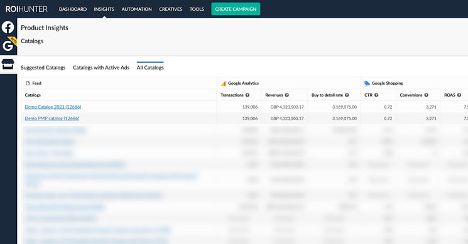The width and height of the screenshot is (468, 244).
Task: Click the Buy to detail rate help icon
Action: [347, 95]
